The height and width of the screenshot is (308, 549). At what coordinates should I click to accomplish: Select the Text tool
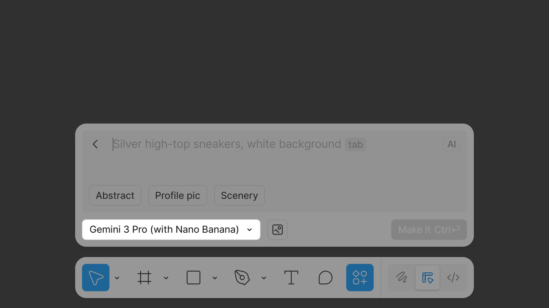pos(291,278)
